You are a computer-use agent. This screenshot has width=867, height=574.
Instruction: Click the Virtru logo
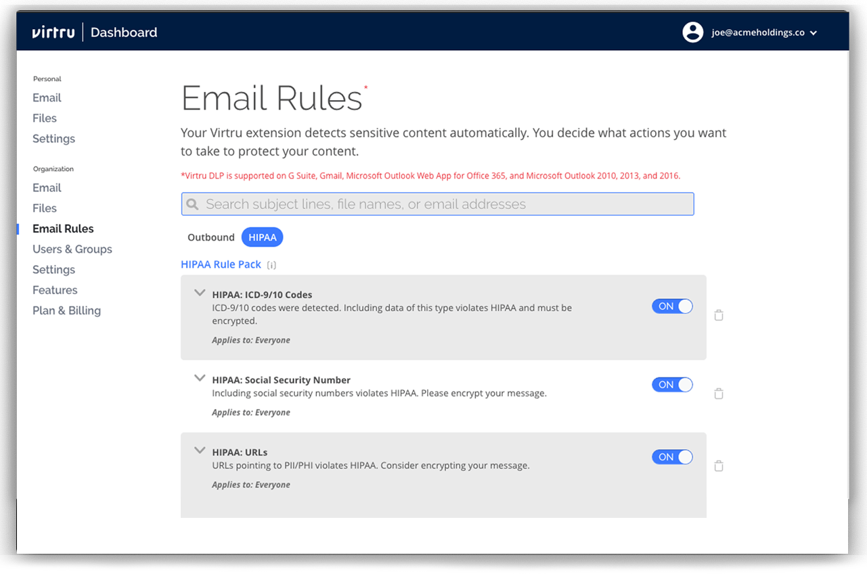pos(53,32)
